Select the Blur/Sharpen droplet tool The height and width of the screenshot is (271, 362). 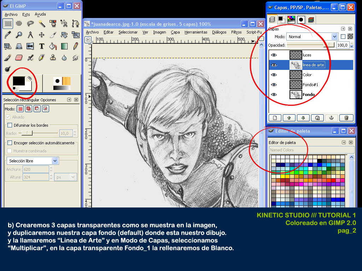[64, 58]
